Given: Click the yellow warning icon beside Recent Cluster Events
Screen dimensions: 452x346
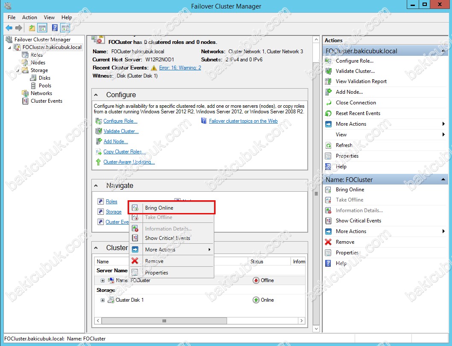Looking at the screenshot, I should click(x=154, y=68).
